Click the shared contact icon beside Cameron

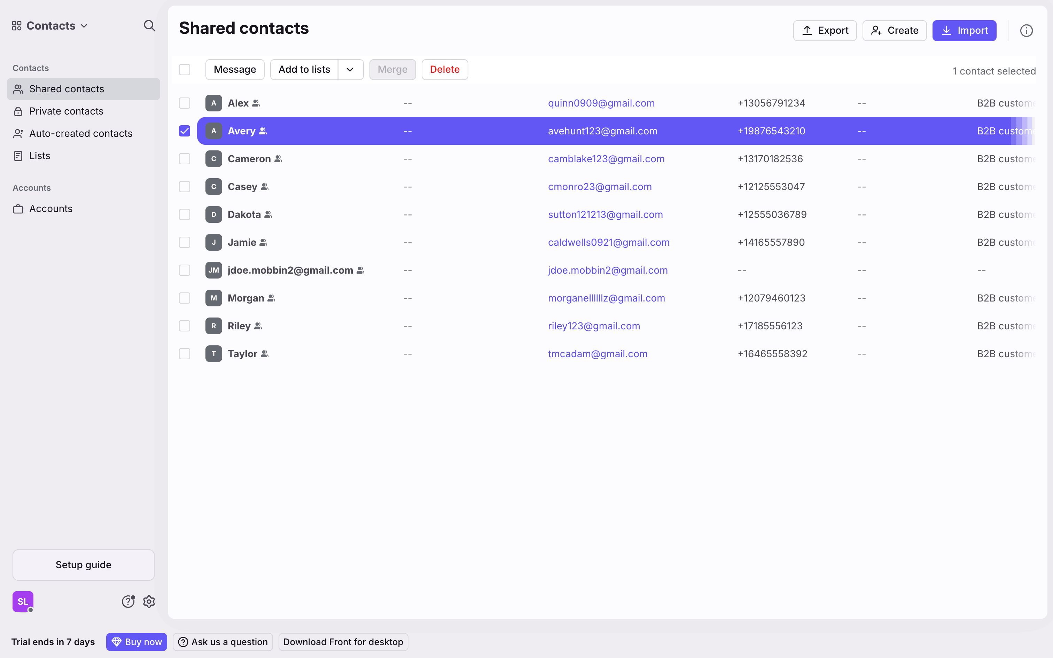[x=279, y=159]
